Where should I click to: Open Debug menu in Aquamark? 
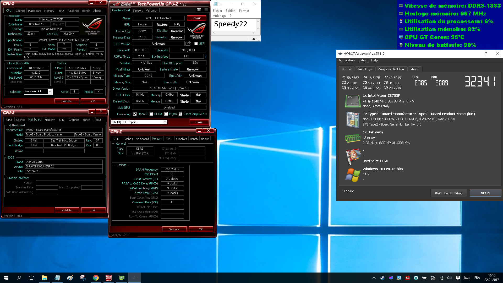click(363, 60)
